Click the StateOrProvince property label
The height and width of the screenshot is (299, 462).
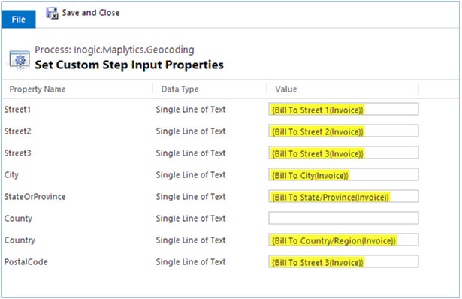click(x=35, y=197)
